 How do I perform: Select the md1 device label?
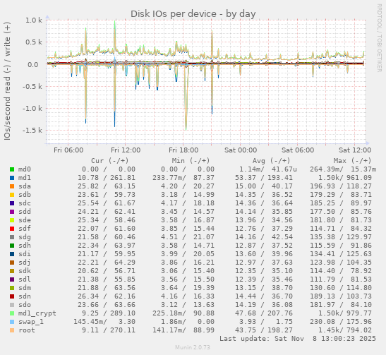25,178
